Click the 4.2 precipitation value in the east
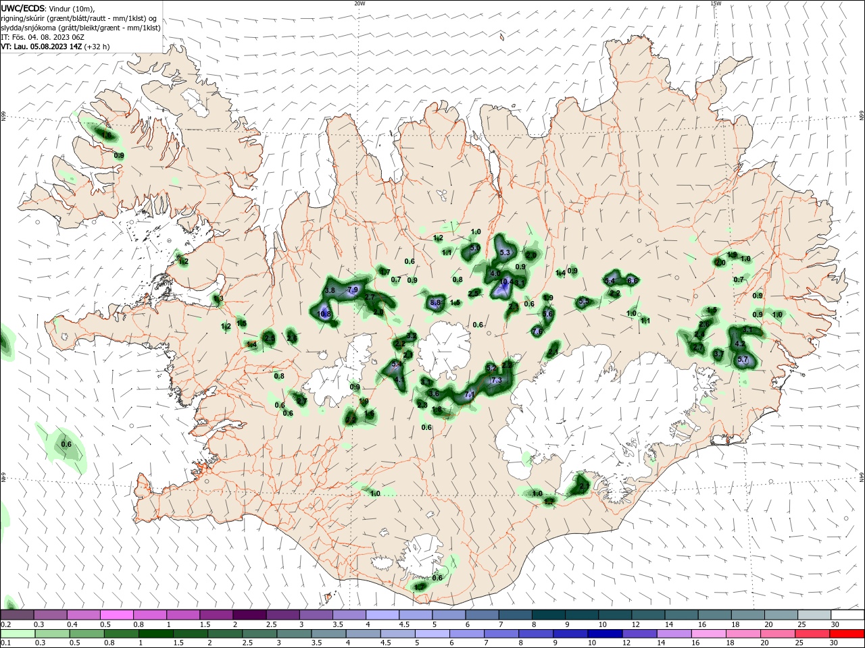 [739, 344]
